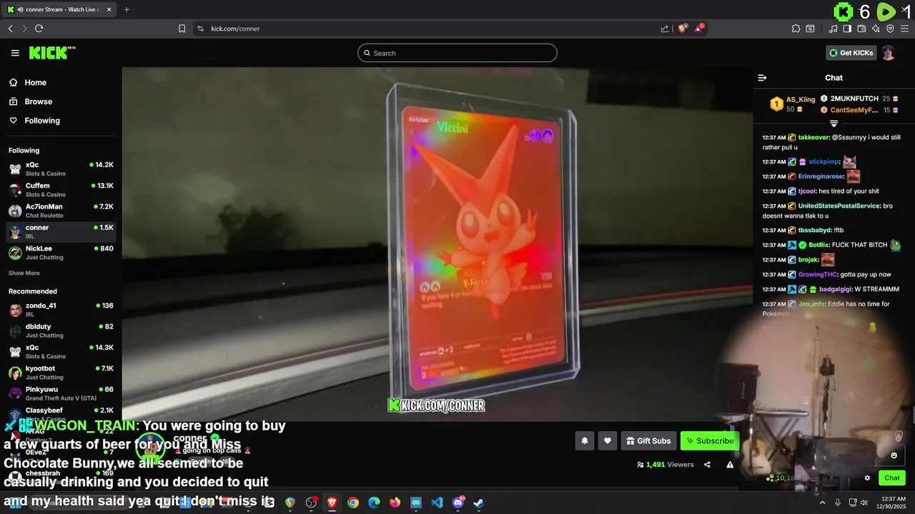This screenshot has height=514, width=915.
Task: Click the report warning triangle icon
Action: [x=730, y=465]
